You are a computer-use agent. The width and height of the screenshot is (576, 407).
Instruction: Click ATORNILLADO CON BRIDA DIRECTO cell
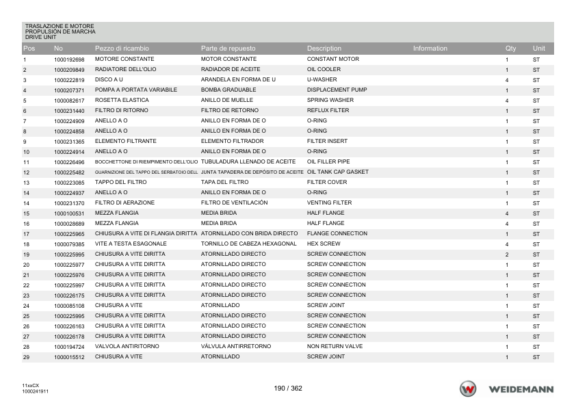(250, 234)
